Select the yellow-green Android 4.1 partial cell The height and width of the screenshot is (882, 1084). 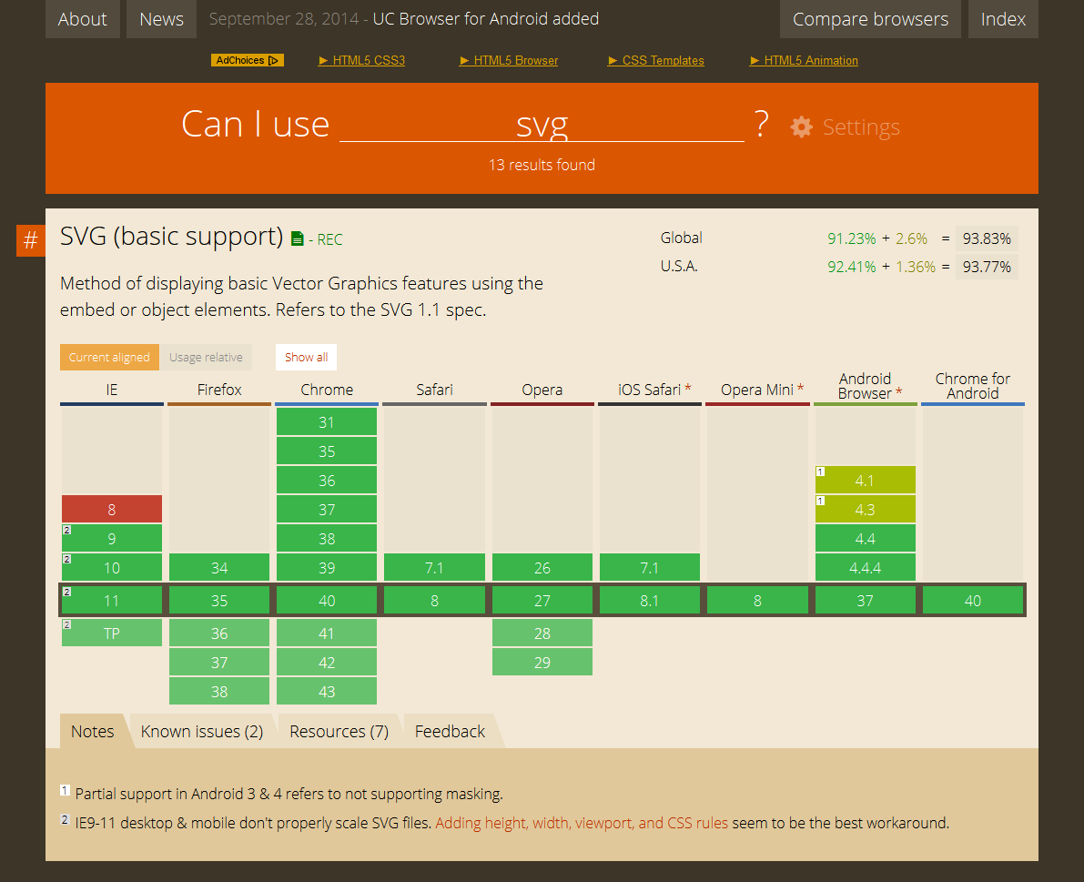[865, 481]
